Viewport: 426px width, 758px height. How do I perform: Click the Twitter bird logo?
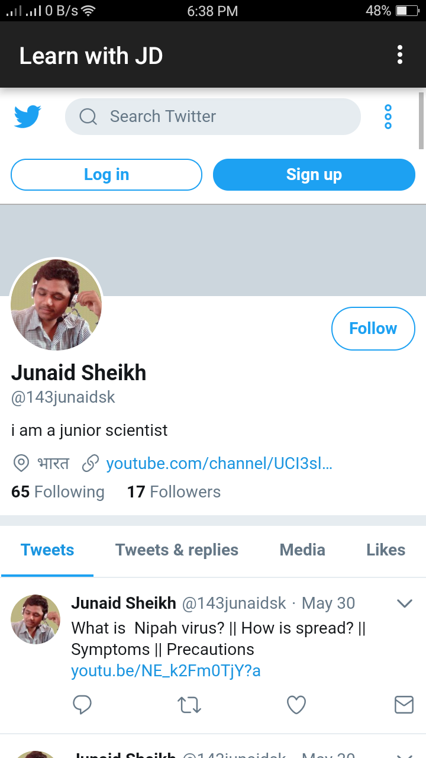(27, 117)
